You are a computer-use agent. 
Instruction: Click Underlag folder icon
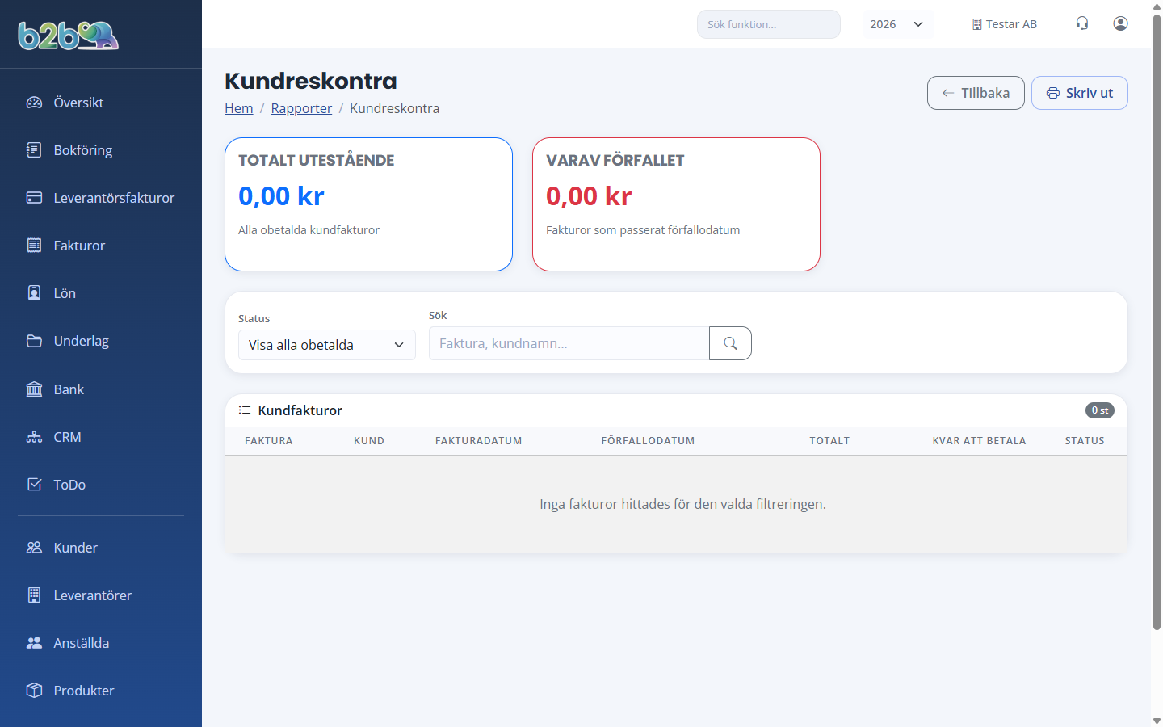point(34,341)
